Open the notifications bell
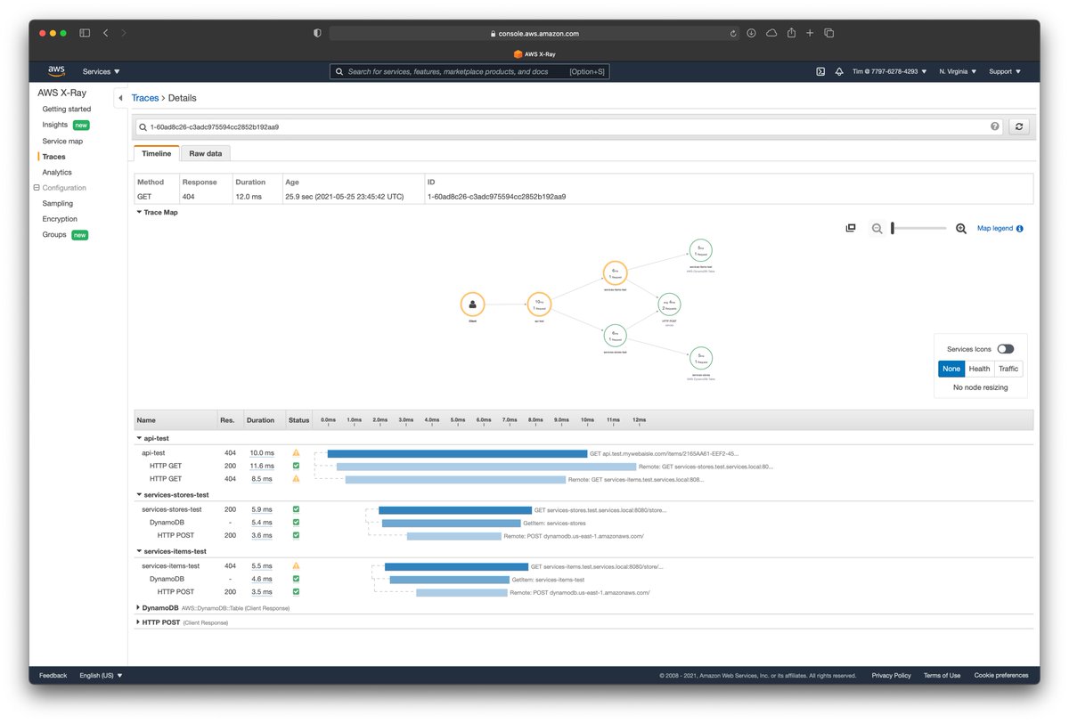1069x723 pixels. pos(839,71)
